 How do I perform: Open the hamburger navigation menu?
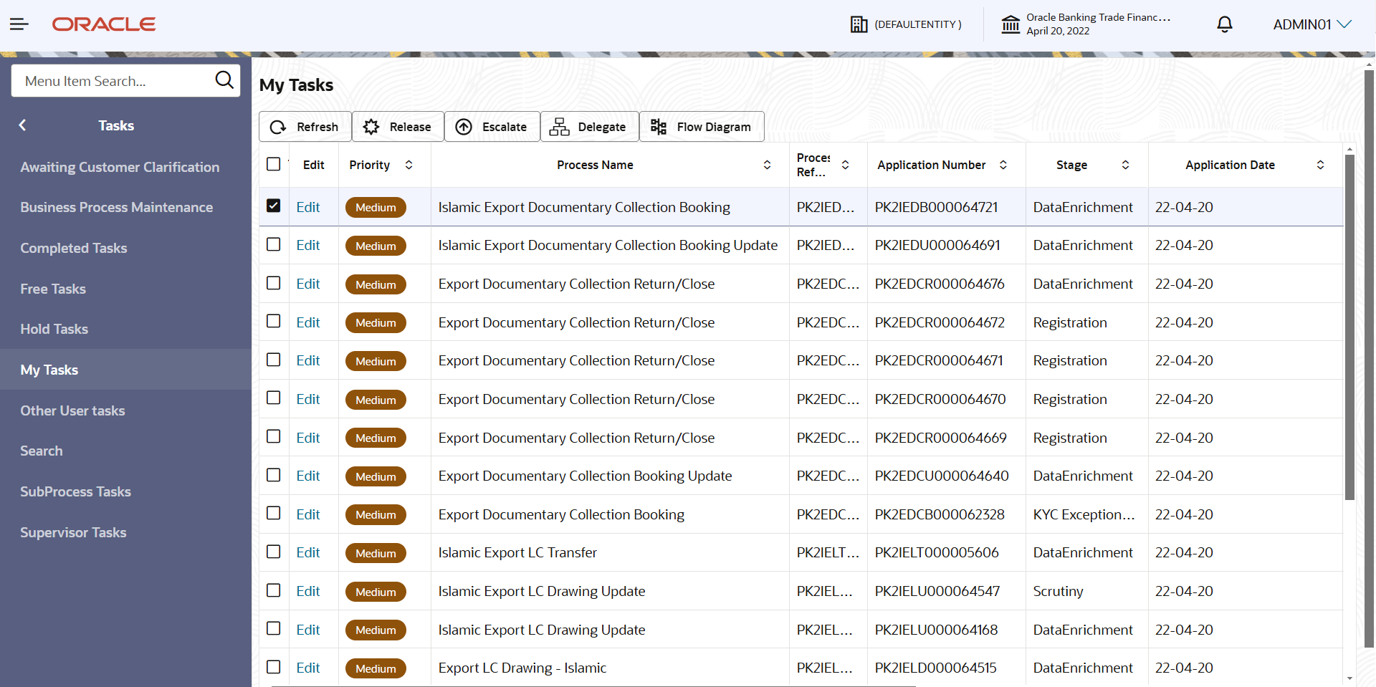coord(19,24)
